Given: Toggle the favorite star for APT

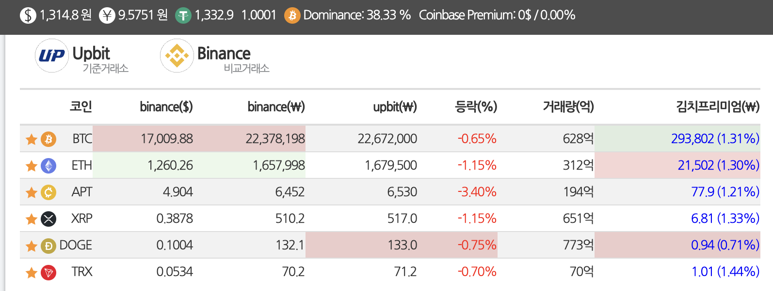Looking at the screenshot, I should tap(32, 192).
